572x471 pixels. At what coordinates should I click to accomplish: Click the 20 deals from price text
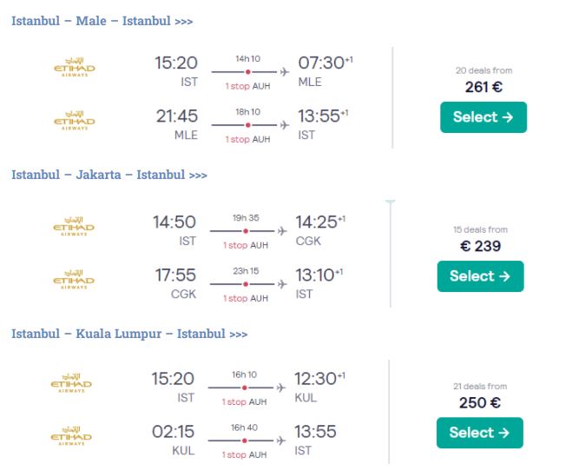click(483, 70)
